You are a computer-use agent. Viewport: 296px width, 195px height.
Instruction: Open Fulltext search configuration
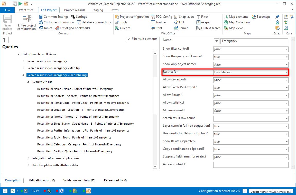pyautogui.click(x=208, y=28)
